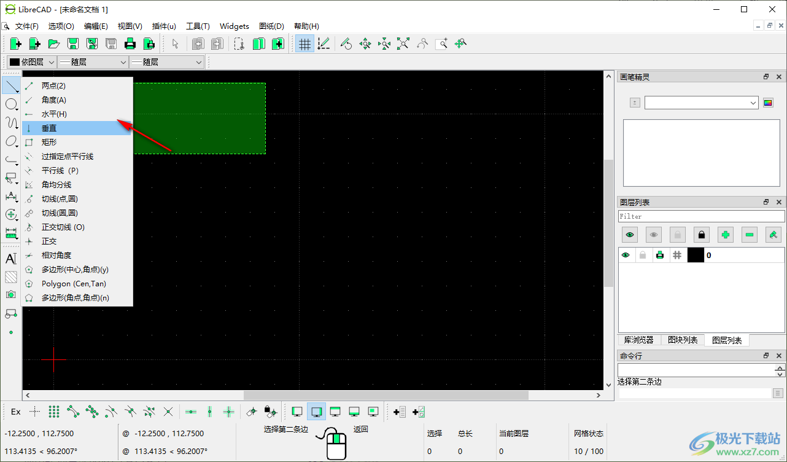This screenshot has width=787, height=462.
Task: Choose 垂直 from the line menu
Action: tap(77, 128)
